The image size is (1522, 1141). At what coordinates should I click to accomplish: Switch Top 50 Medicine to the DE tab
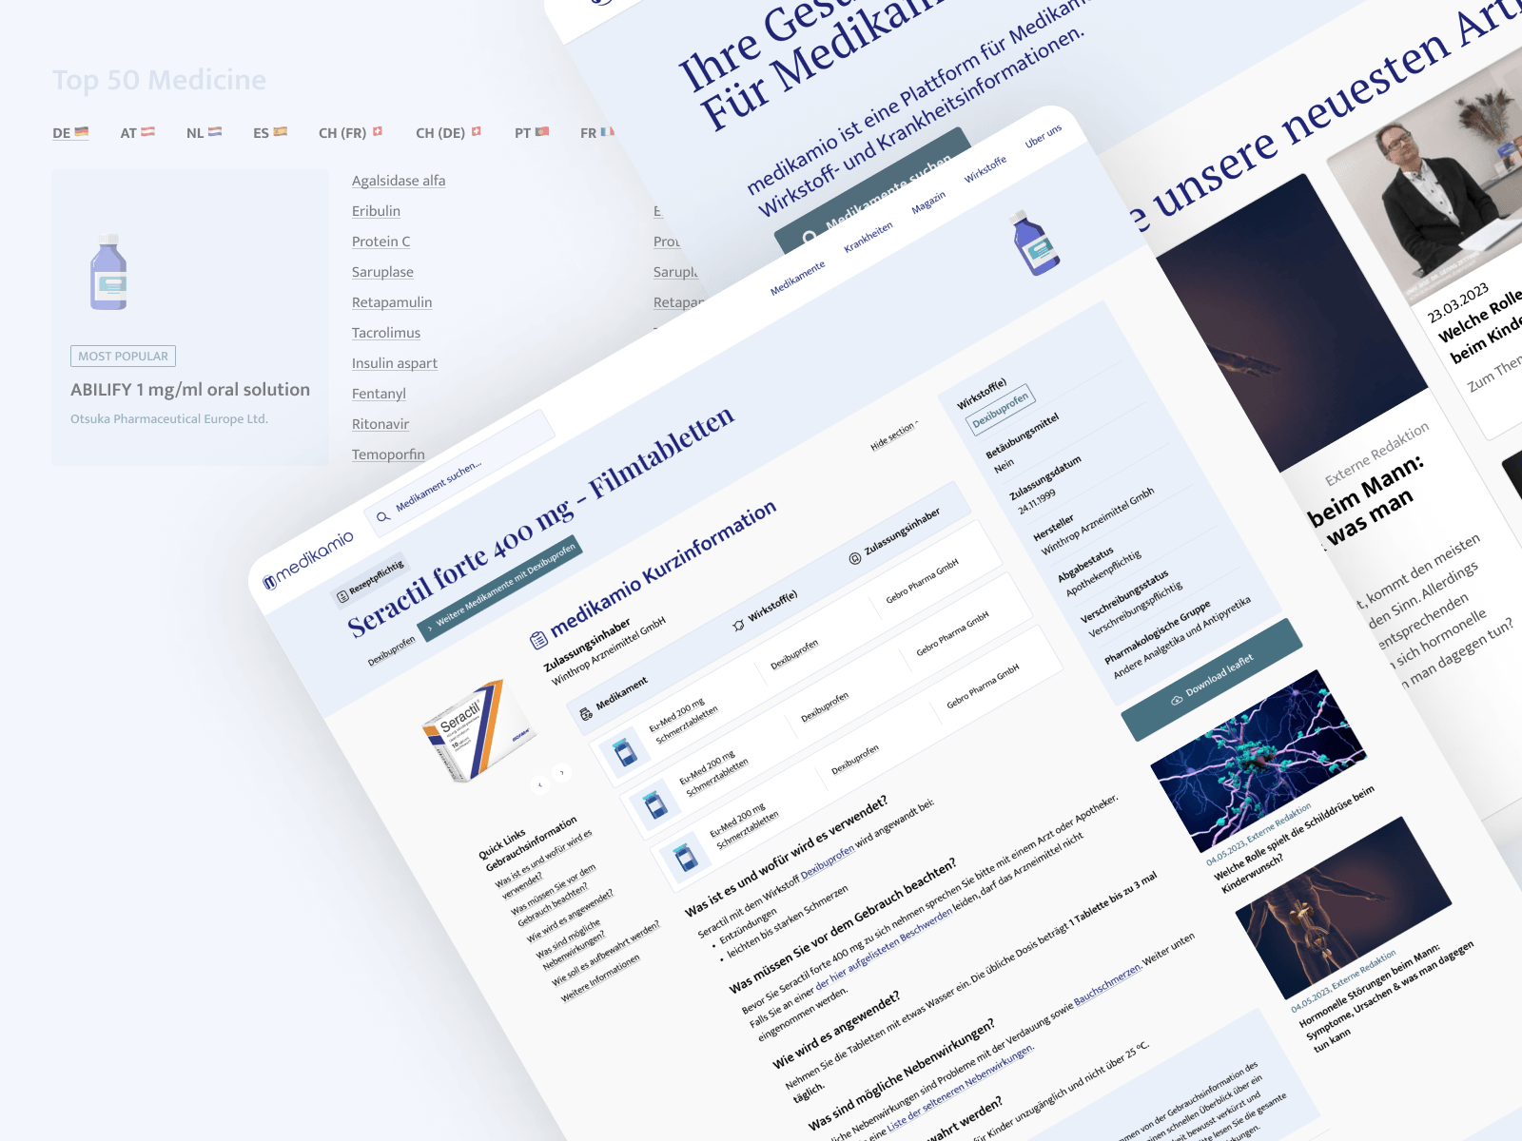70,133
